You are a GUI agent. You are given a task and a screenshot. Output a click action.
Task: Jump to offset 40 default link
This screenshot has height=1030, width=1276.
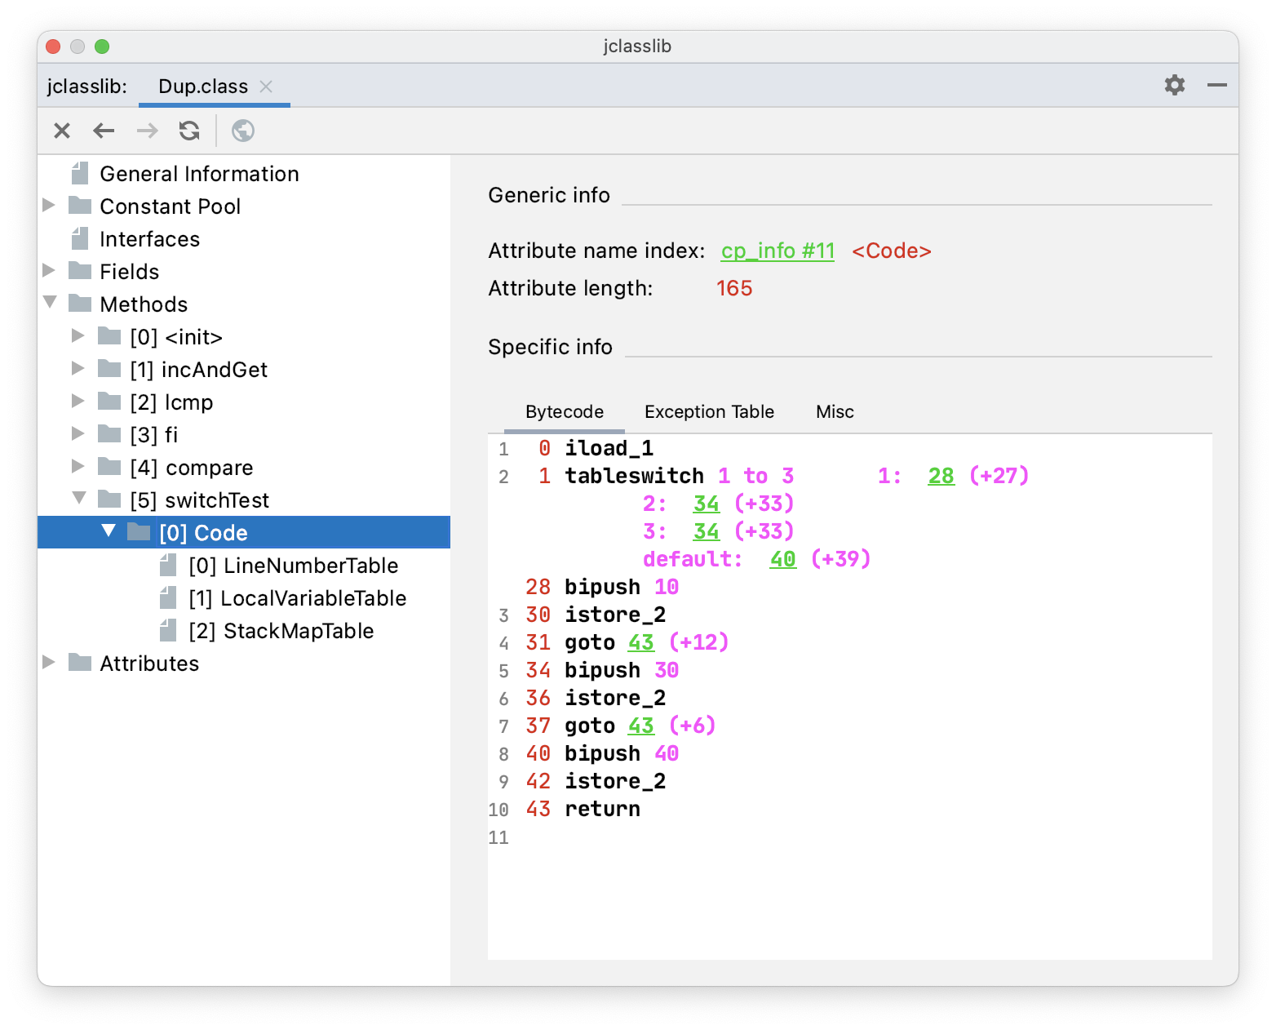click(782, 560)
